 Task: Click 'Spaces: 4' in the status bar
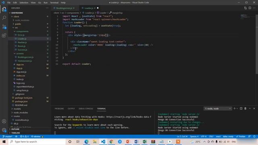pyautogui.click(x=194, y=137)
